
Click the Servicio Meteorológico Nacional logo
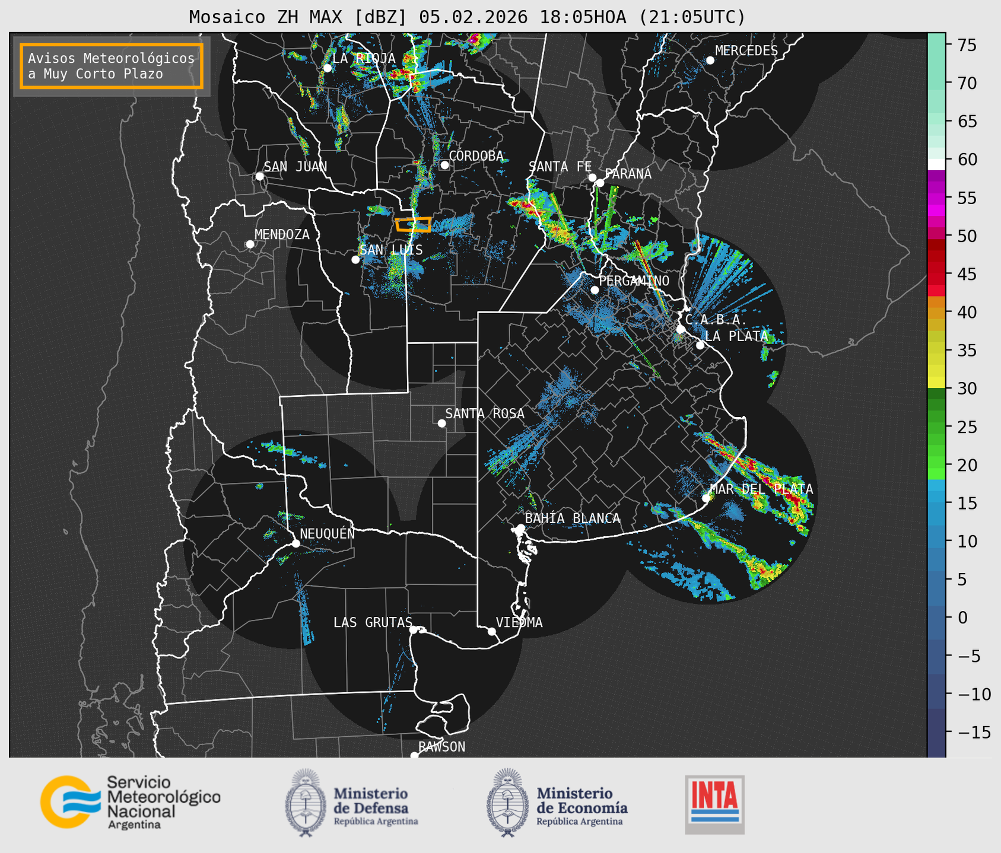[130, 802]
